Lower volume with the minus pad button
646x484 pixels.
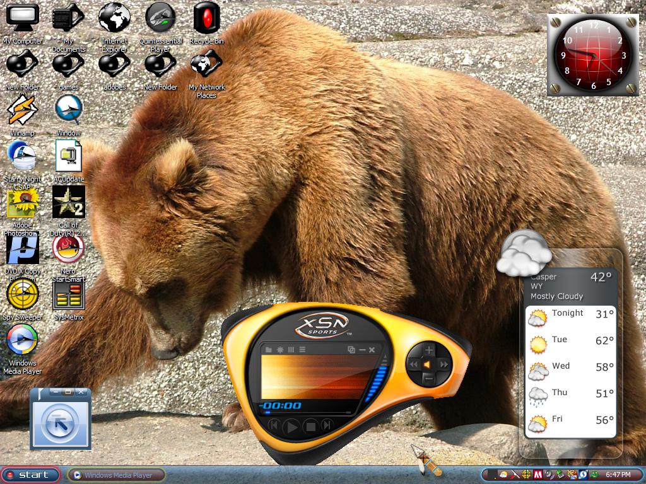429,379
